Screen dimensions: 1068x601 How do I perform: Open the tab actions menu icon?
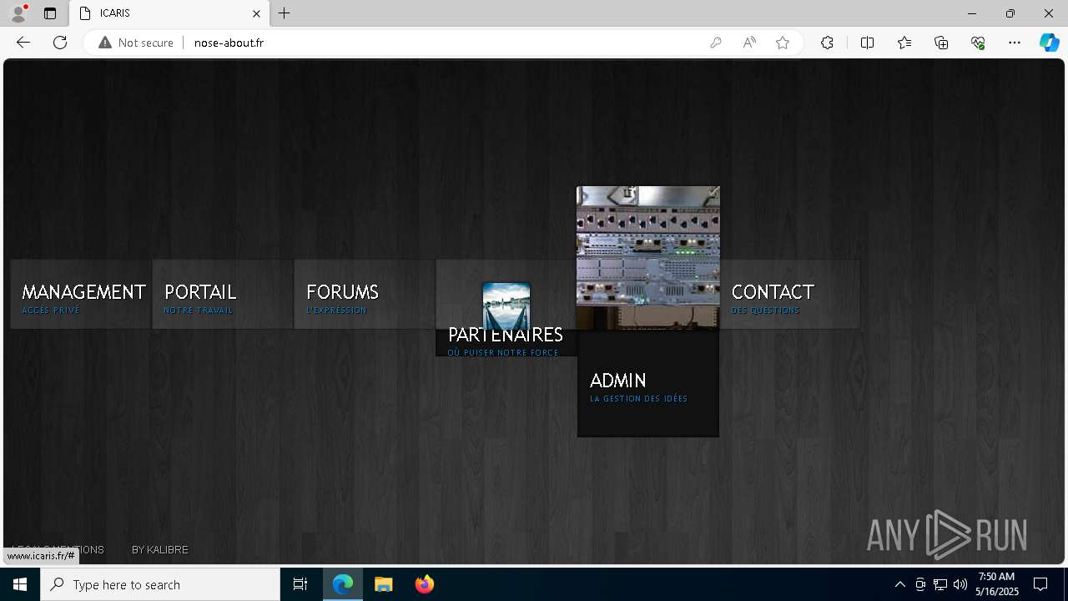click(x=50, y=13)
